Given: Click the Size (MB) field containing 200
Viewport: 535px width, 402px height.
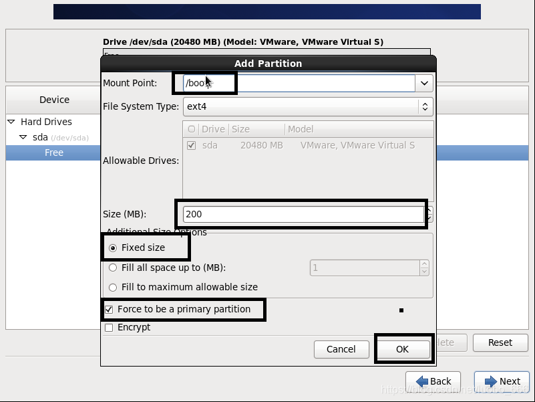Looking at the screenshot, I should pyautogui.click(x=303, y=214).
